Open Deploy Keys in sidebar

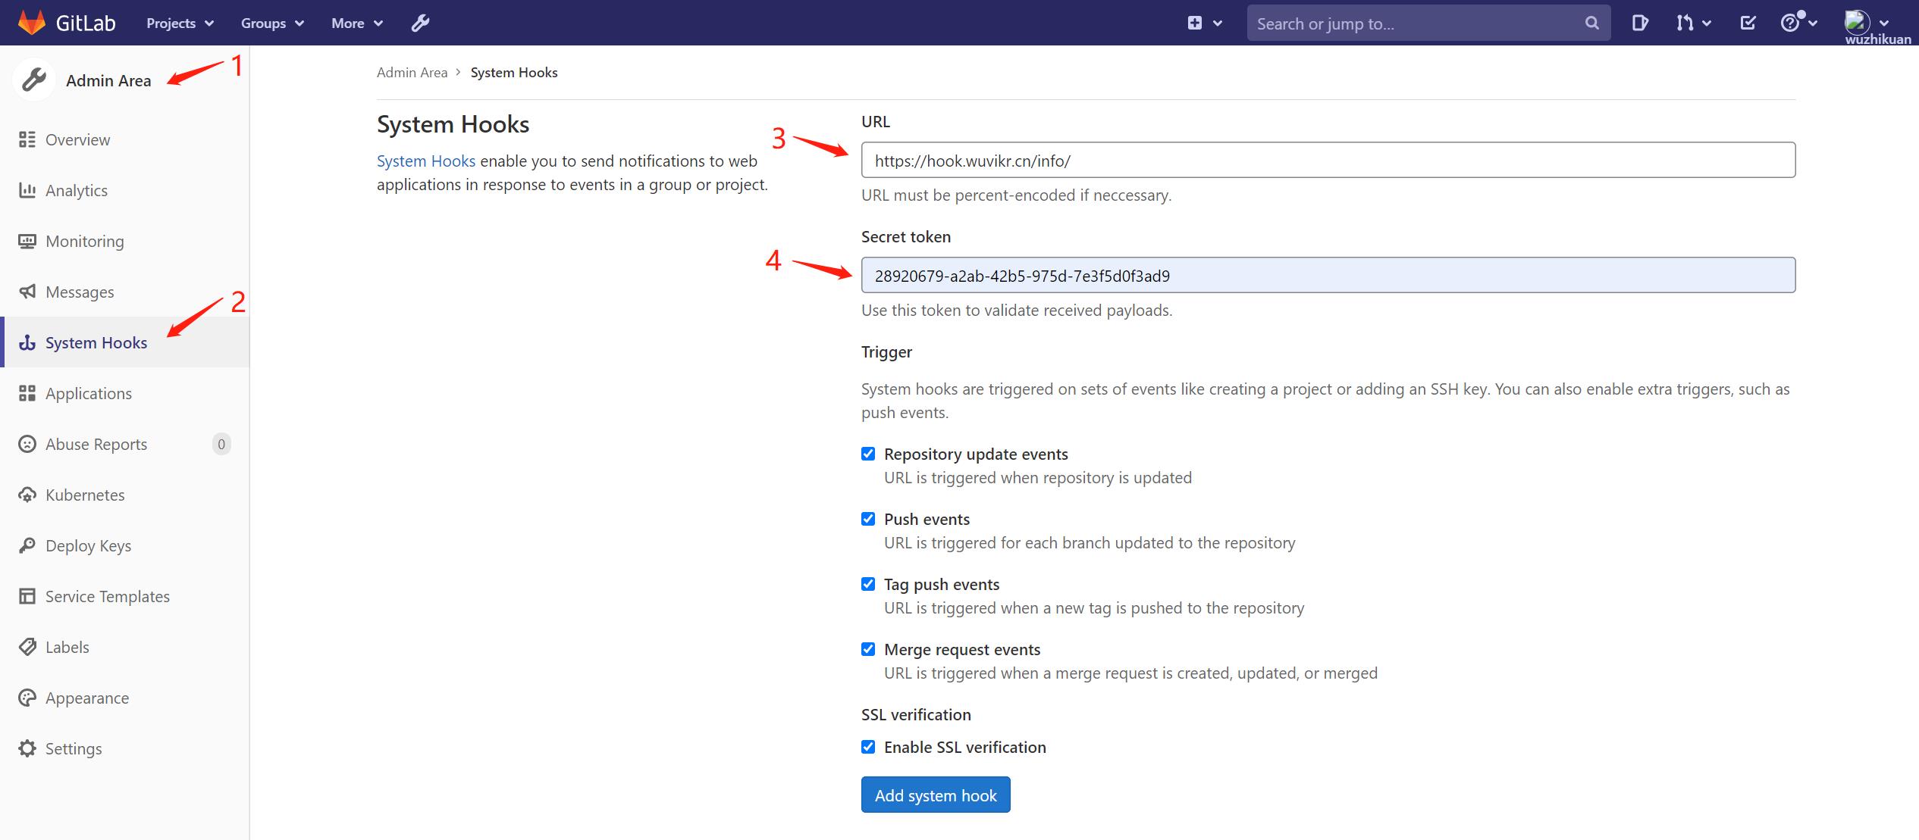[x=88, y=545]
